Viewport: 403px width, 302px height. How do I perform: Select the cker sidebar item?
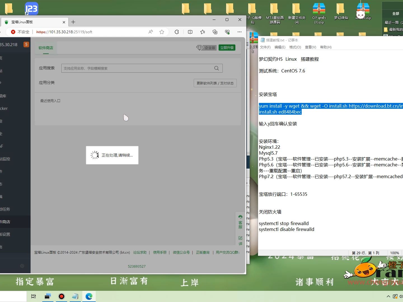(x=15, y=108)
